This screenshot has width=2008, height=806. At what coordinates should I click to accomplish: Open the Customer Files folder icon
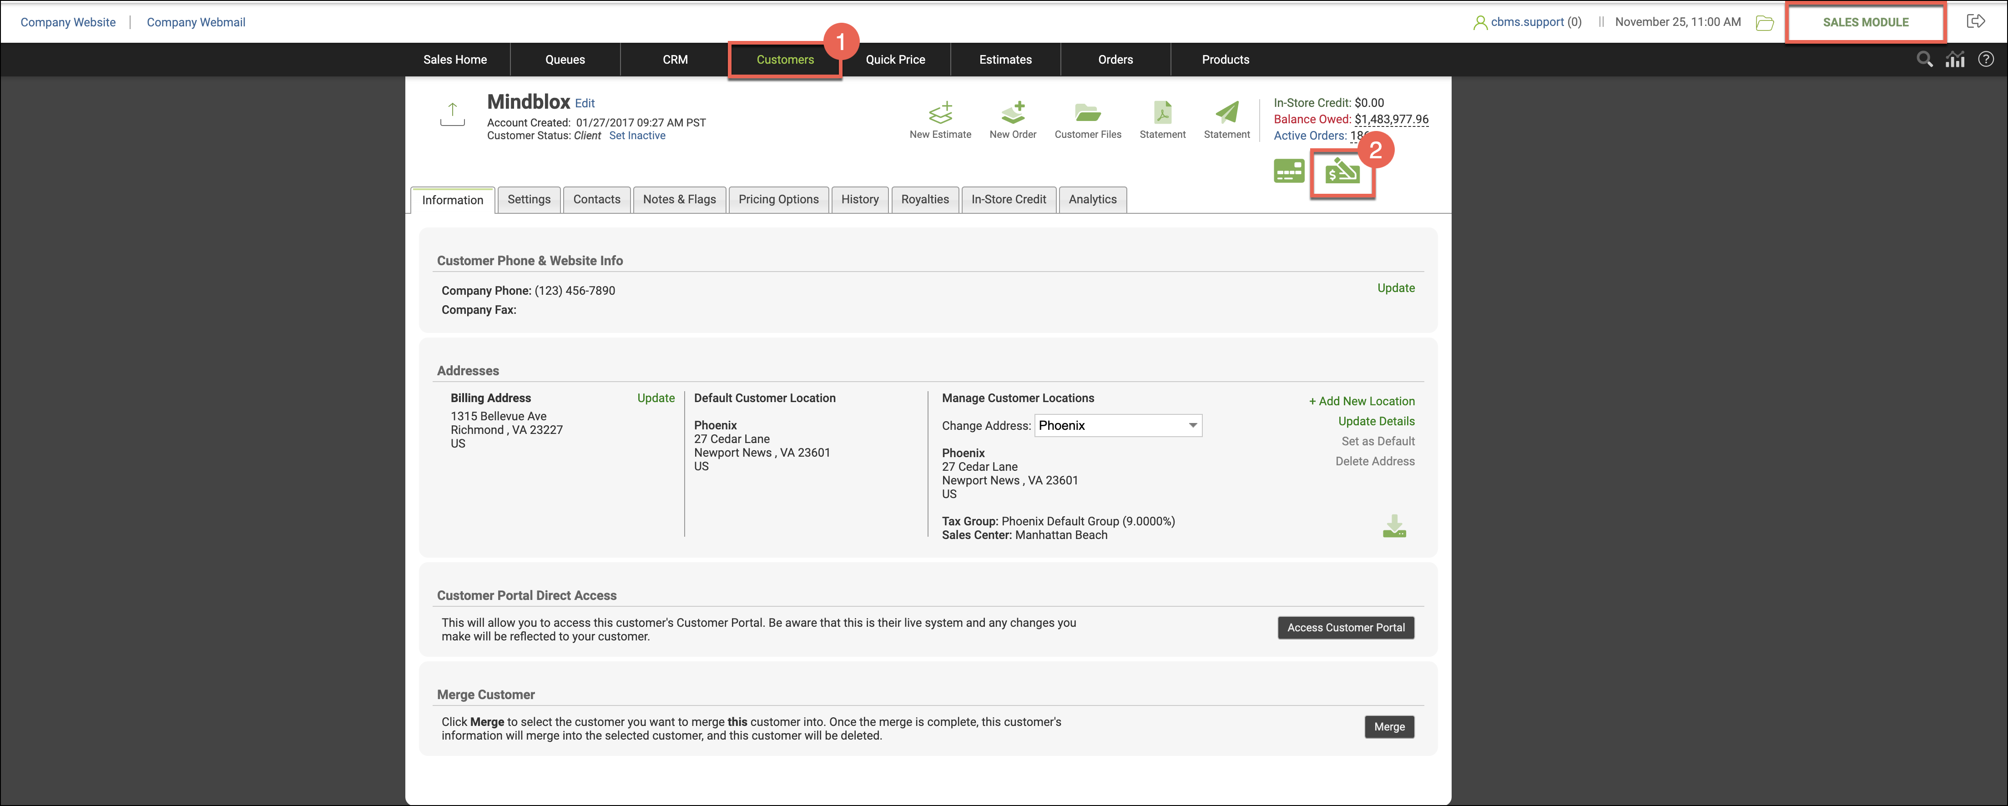coord(1087,114)
